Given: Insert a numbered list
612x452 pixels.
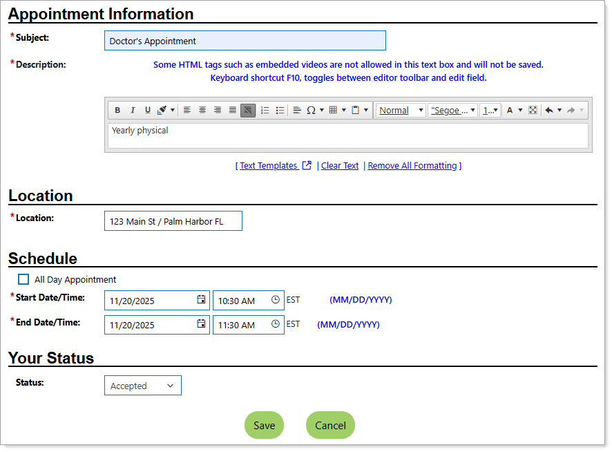Looking at the screenshot, I should point(265,111).
